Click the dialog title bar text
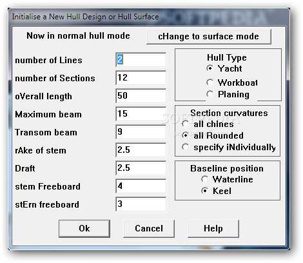The height and width of the screenshot is (263, 303). 85,17
